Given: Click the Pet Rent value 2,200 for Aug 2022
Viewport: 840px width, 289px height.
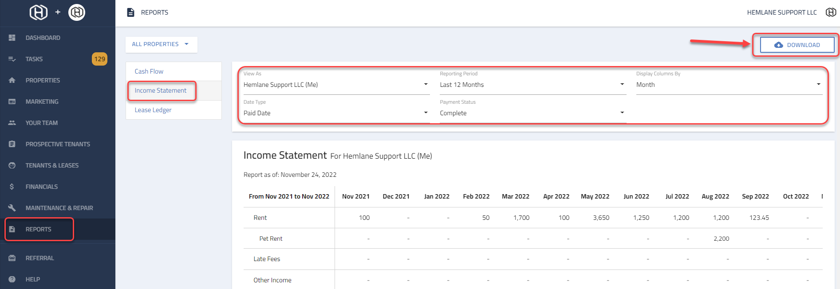Looking at the screenshot, I should click(x=722, y=238).
